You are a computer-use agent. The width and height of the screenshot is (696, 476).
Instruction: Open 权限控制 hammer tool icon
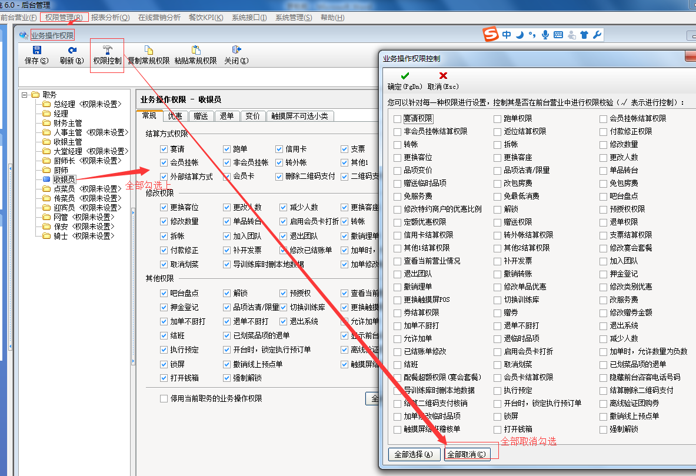(x=107, y=50)
